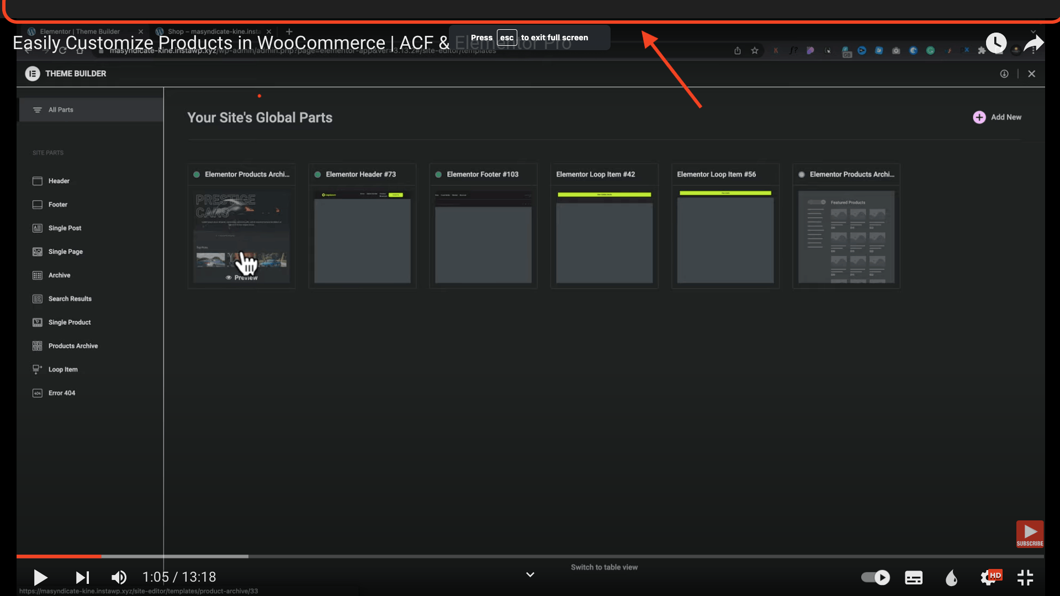The image size is (1060, 596).
Task: Toggle the autoplay switch
Action: [876, 577]
